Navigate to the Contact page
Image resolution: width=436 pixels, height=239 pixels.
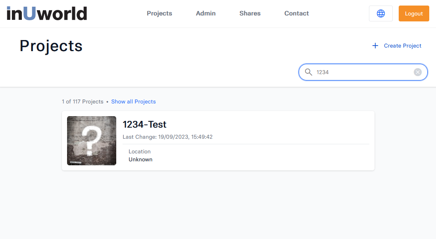(296, 13)
